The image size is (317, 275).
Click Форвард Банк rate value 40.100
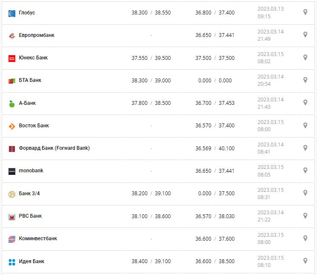tap(226, 149)
